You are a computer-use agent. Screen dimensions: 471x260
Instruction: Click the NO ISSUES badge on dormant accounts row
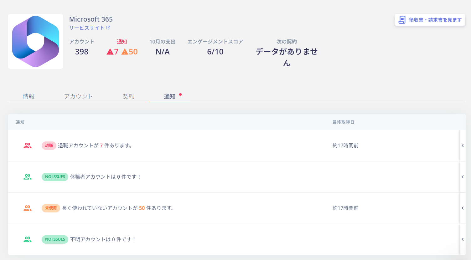click(x=55, y=177)
